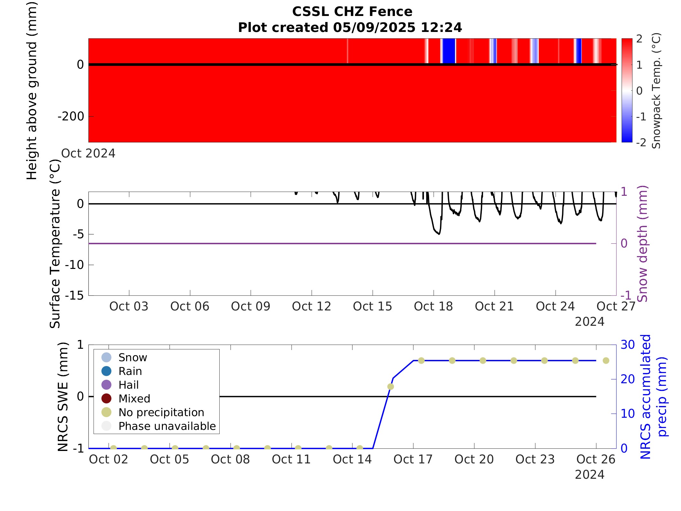Screen dimensions: 681x511
Task: Click the "Oct 11" date tick label
Action: coord(291,459)
